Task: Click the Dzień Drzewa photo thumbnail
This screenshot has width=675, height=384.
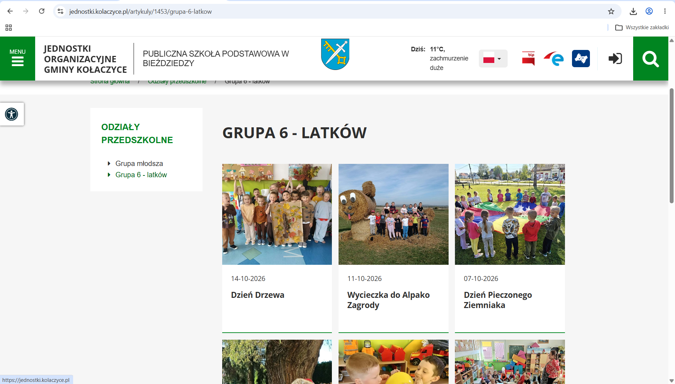Action: (277, 214)
